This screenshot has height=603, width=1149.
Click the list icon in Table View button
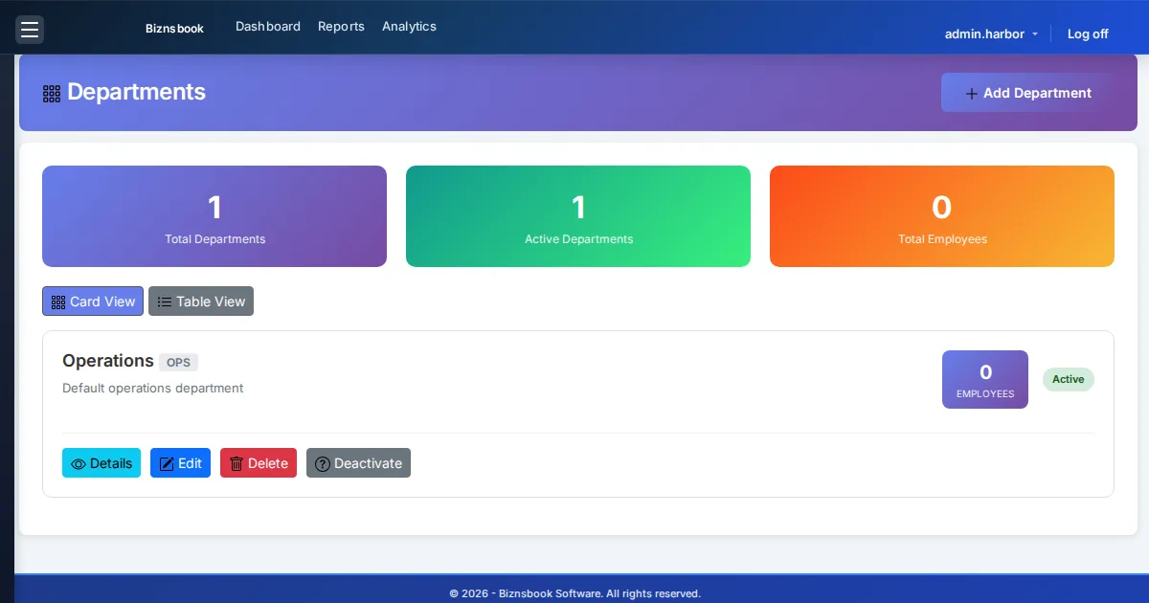[165, 302]
